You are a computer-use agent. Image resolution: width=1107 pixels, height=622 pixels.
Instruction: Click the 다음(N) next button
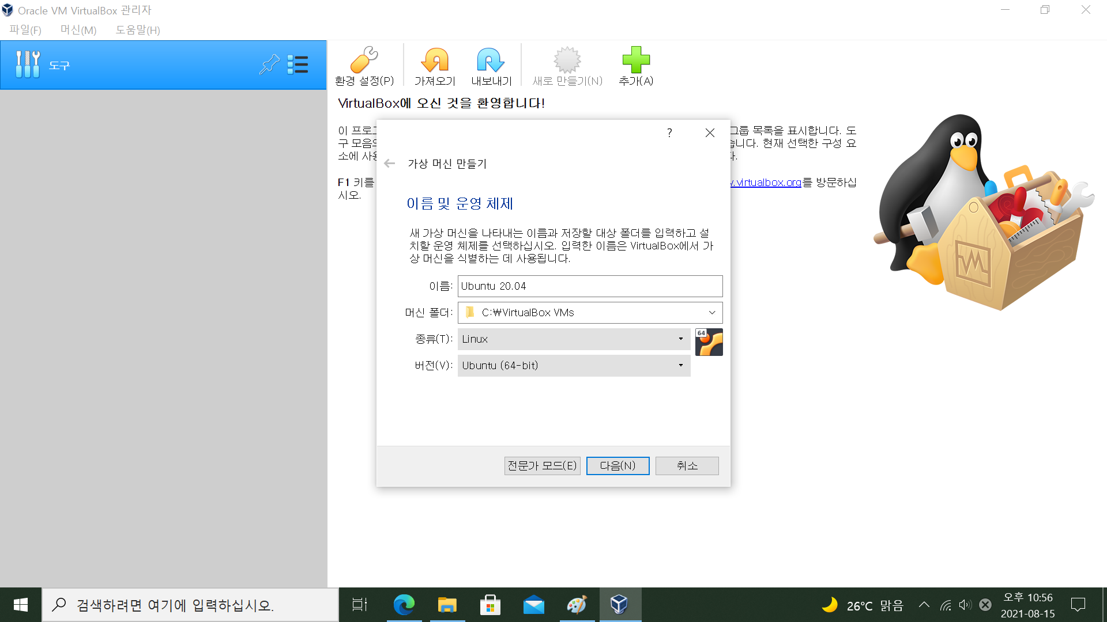617,466
